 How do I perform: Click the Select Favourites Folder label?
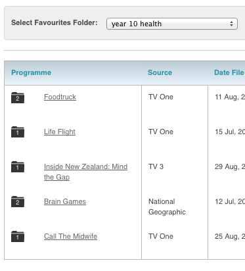55,22
